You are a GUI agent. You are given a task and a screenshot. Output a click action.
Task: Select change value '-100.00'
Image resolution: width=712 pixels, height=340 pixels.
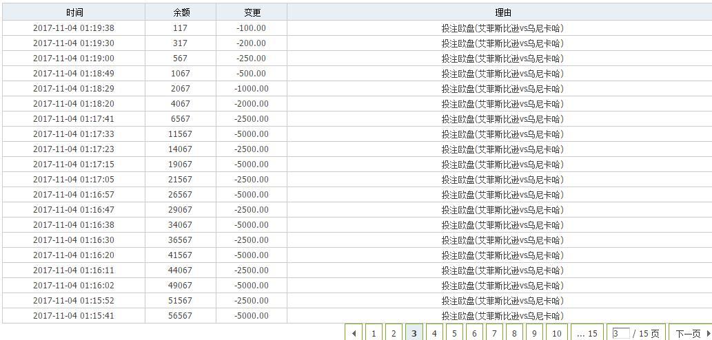click(251, 28)
